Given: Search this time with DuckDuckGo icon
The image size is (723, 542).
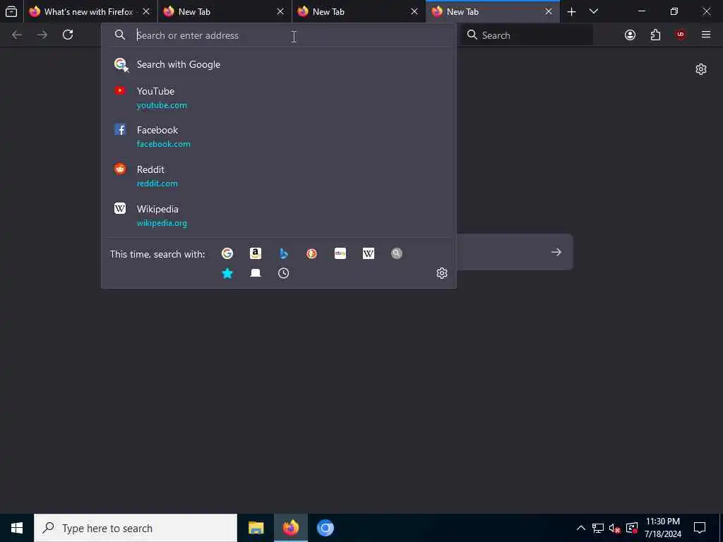Looking at the screenshot, I should [311, 253].
